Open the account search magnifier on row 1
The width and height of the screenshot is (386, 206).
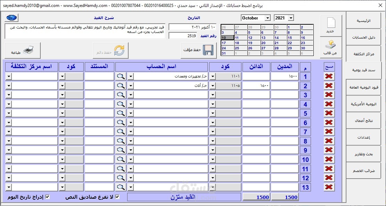point(121,76)
